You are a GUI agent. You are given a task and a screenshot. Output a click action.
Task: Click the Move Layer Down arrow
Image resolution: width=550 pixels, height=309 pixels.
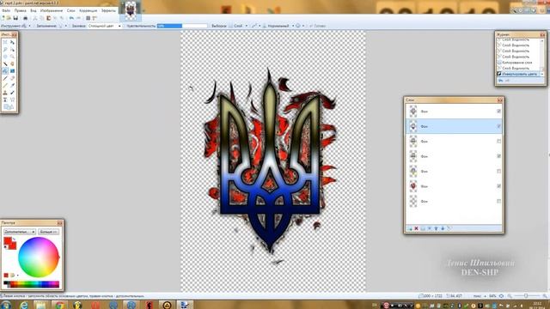tap(443, 228)
